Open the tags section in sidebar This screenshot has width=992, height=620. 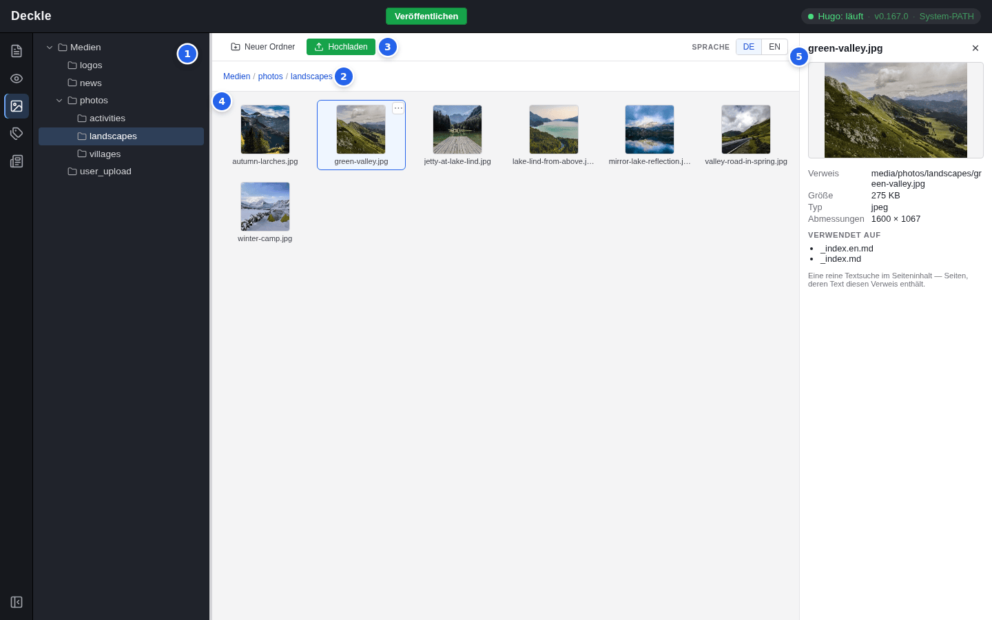tap(17, 134)
